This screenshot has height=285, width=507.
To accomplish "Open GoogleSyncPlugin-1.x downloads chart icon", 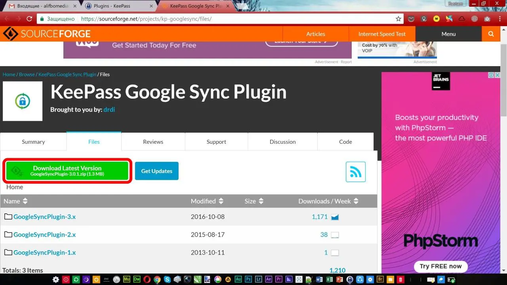I will (335, 253).
